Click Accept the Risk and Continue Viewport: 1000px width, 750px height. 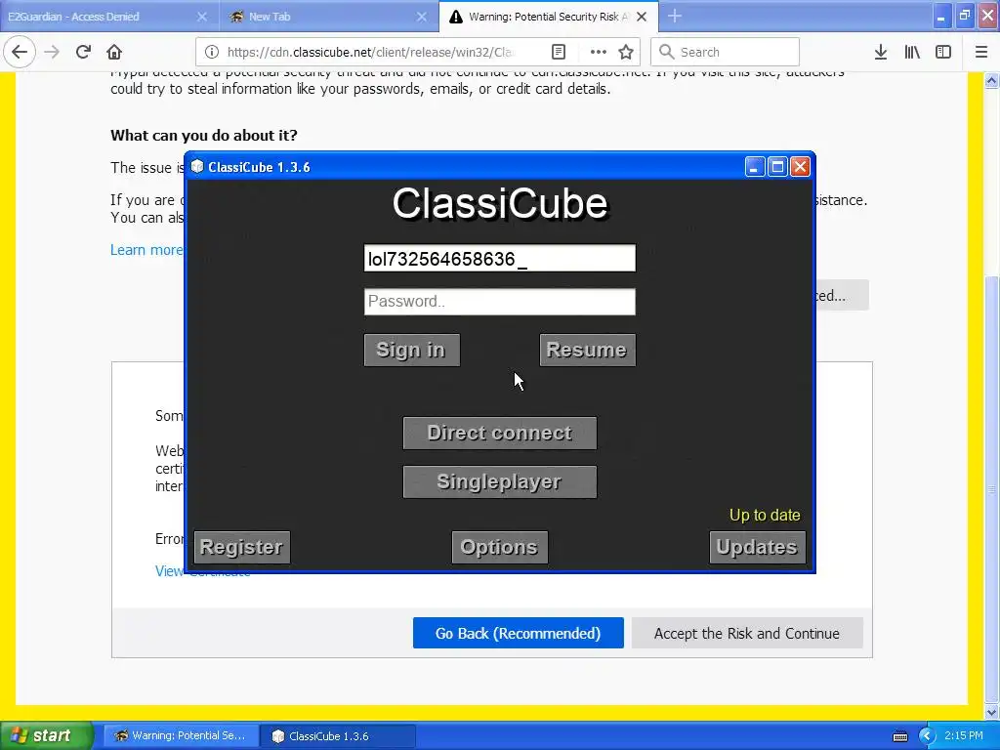pos(747,633)
